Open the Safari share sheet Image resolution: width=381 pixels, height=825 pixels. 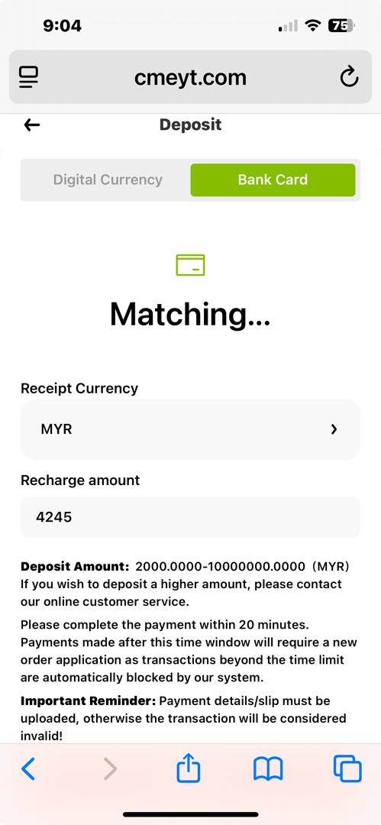[x=189, y=767]
